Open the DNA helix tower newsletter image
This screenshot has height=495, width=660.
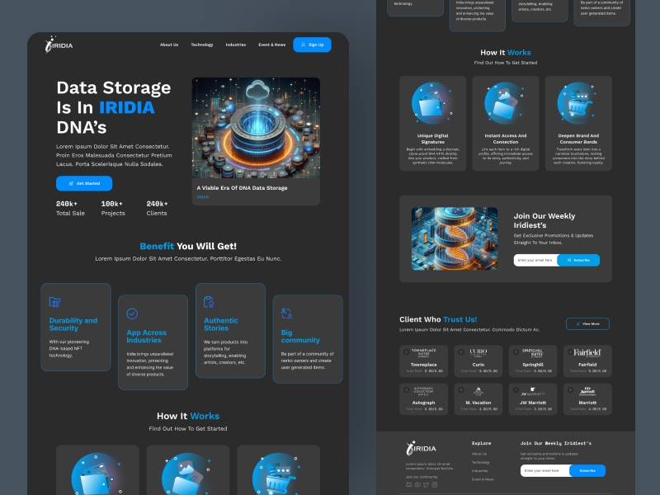coord(455,238)
